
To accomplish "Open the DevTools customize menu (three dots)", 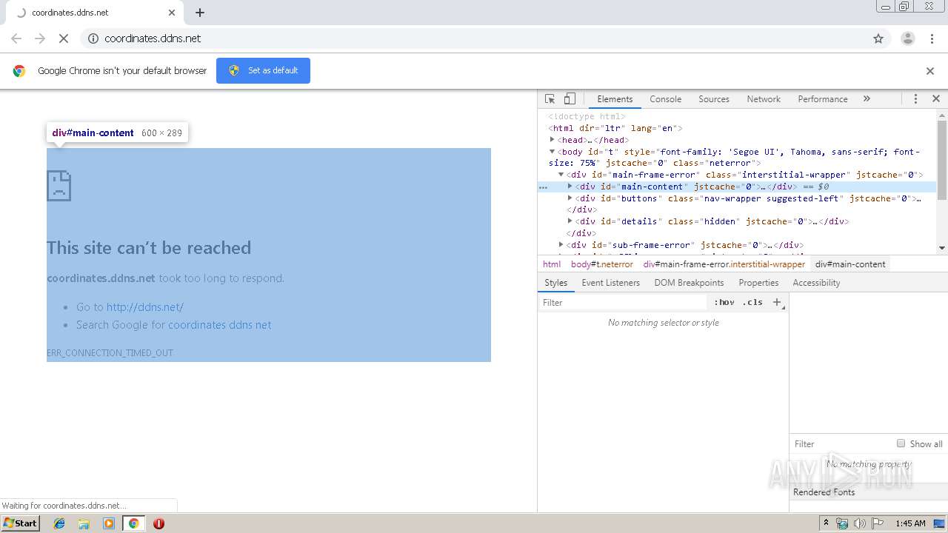I will pos(915,98).
